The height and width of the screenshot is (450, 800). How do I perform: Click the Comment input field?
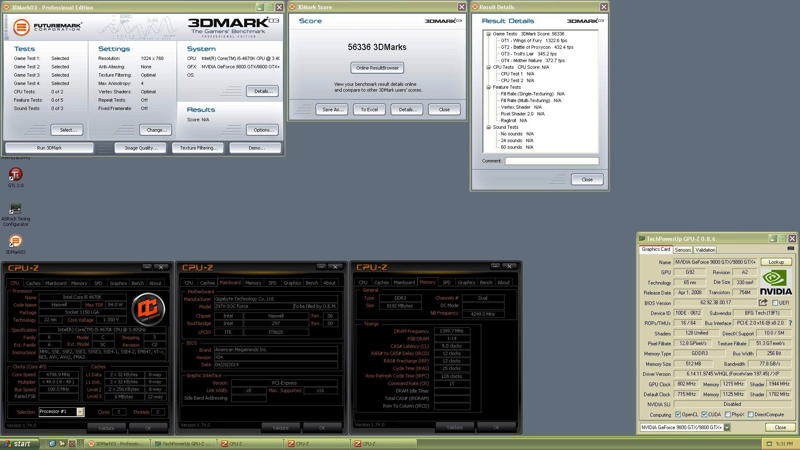click(552, 161)
